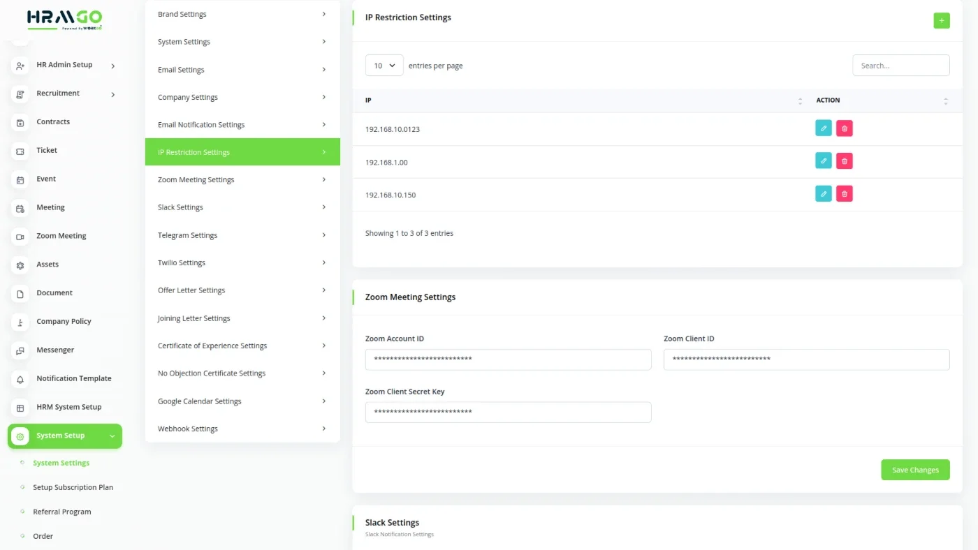Edit IP 192.168.10.0123 with pencil icon
978x550 pixels.
[x=824, y=128]
